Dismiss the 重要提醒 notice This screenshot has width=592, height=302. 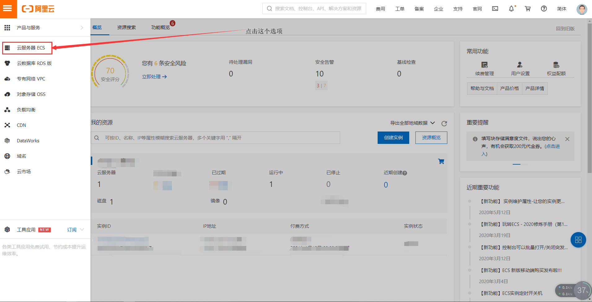(x=567, y=139)
